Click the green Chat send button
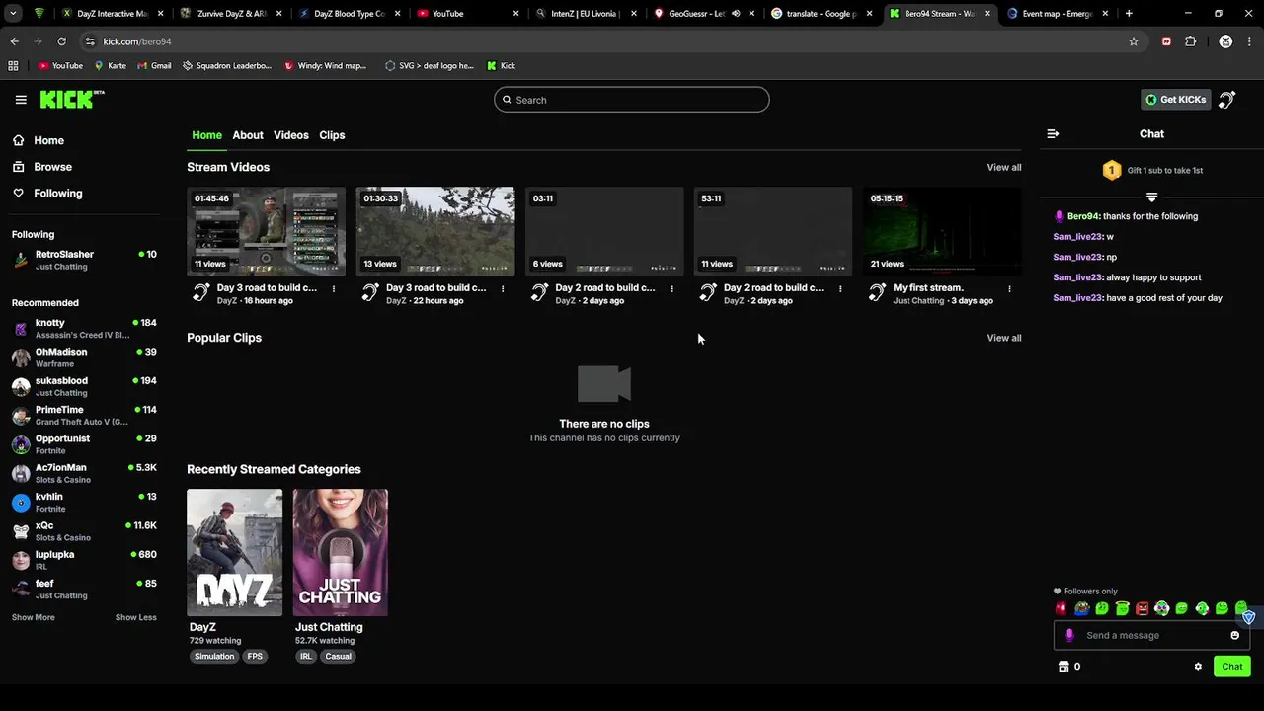The width and height of the screenshot is (1264, 711). (x=1231, y=667)
